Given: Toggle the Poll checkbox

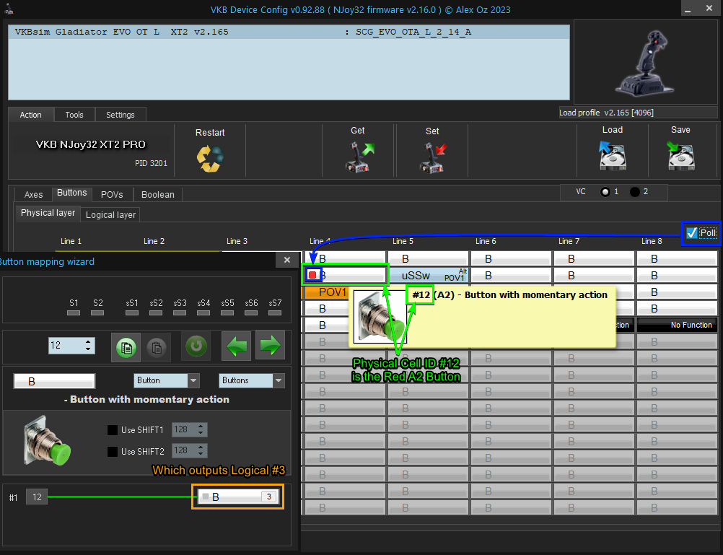Looking at the screenshot, I should pos(692,233).
